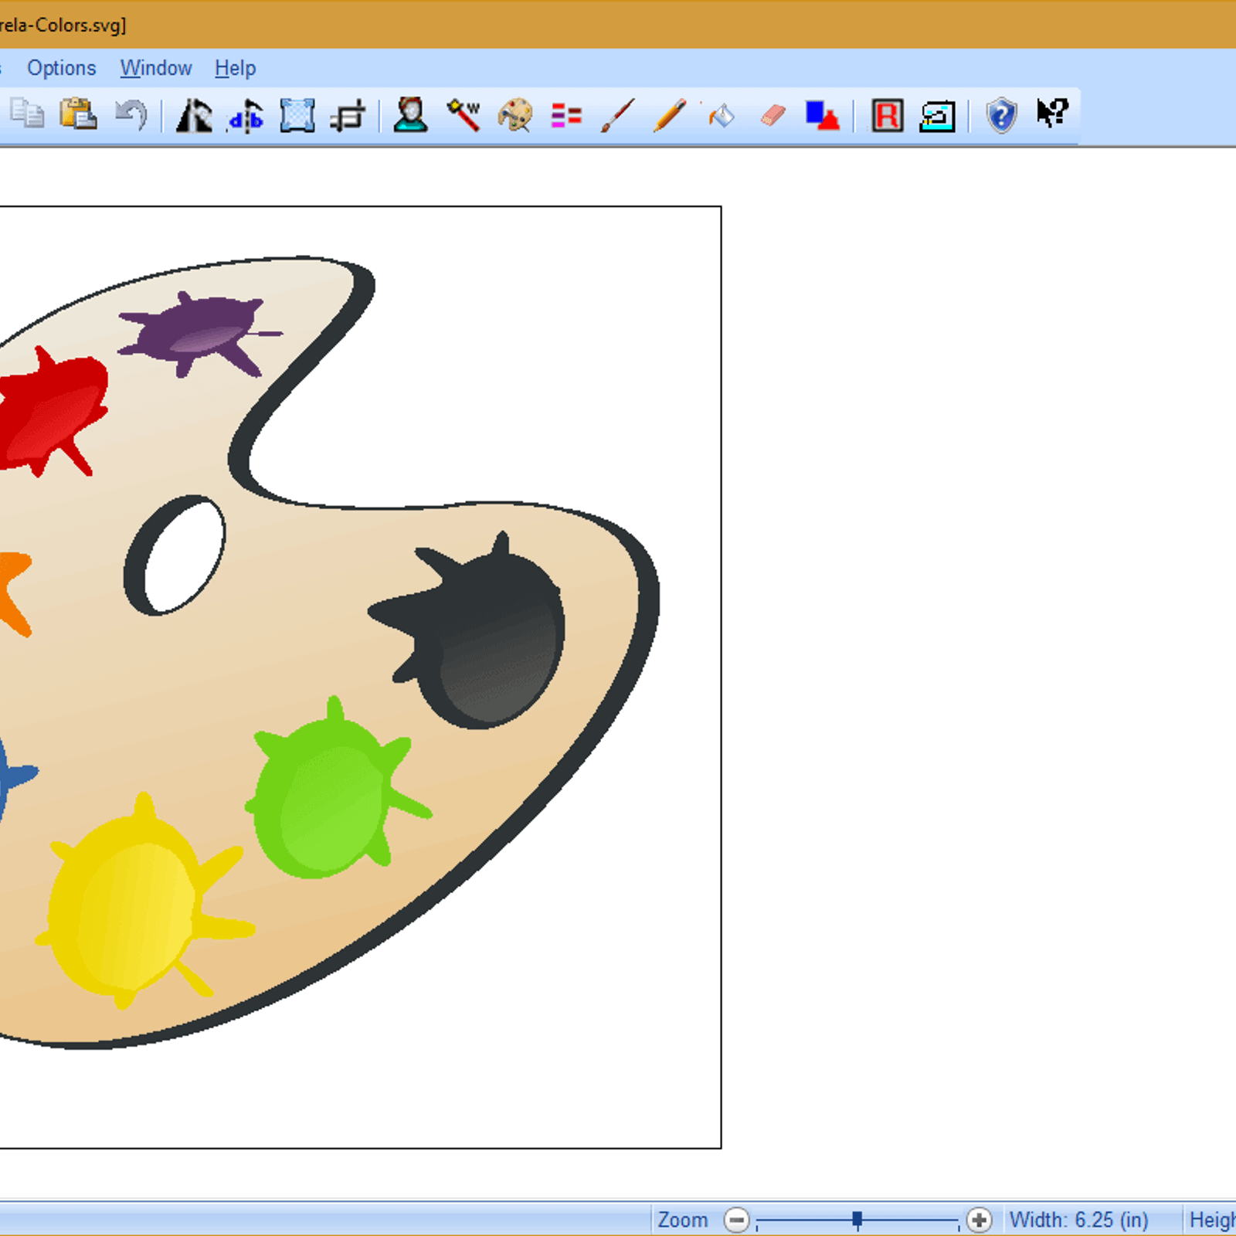Image resolution: width=1236 pixels, height=1236 pixels.
Task: Click the crop tool icon
Action: point(347,117)
